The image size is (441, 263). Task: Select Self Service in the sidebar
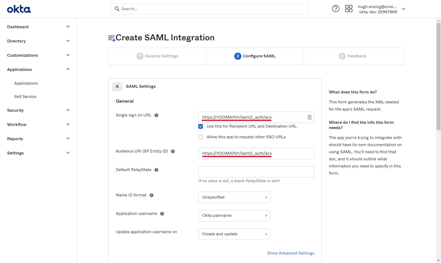coord(25,97)
